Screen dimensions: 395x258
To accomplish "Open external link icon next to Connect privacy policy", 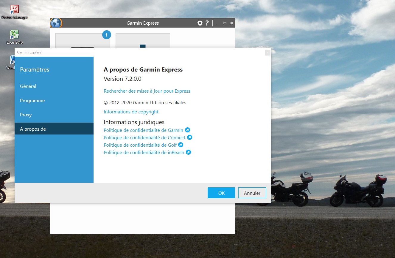I will pyautogui.click(x=189, y=137).
